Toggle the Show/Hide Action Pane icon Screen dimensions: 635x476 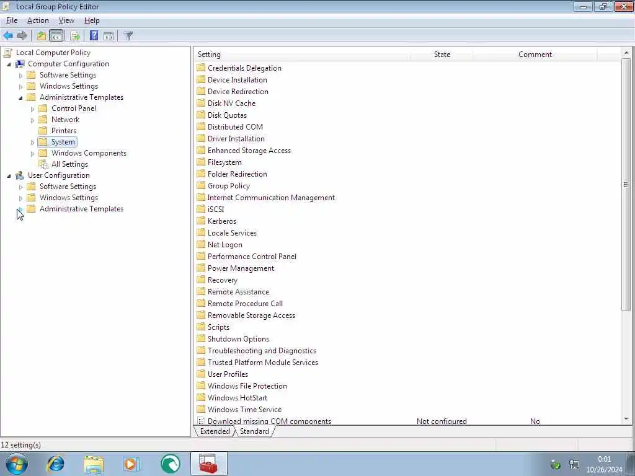click(109, 35)
